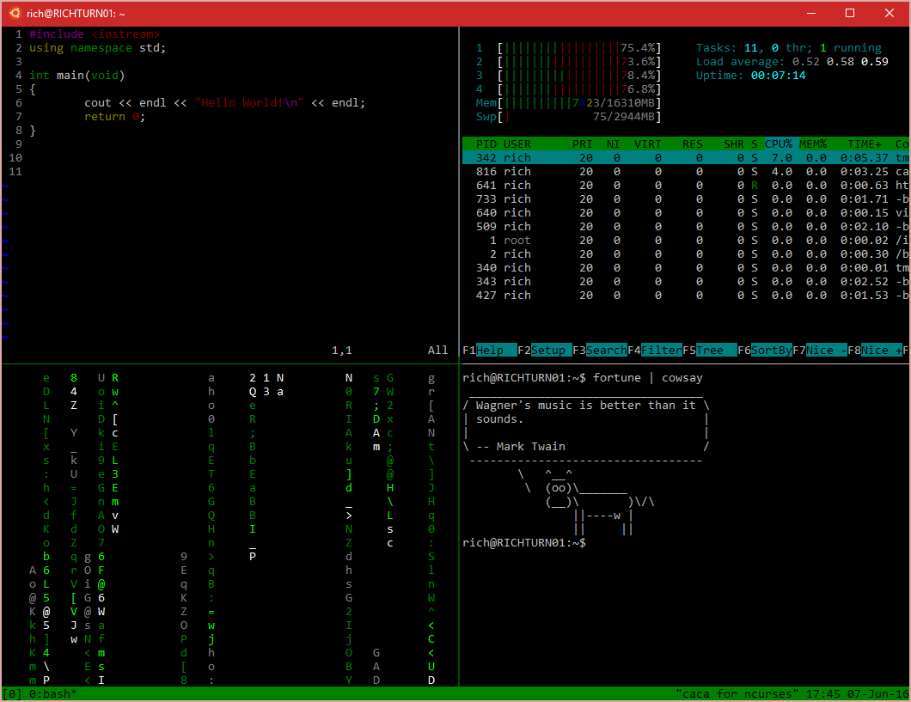Sort processes by the CPU% column
The image size is (911, 702).
(779, 143)
